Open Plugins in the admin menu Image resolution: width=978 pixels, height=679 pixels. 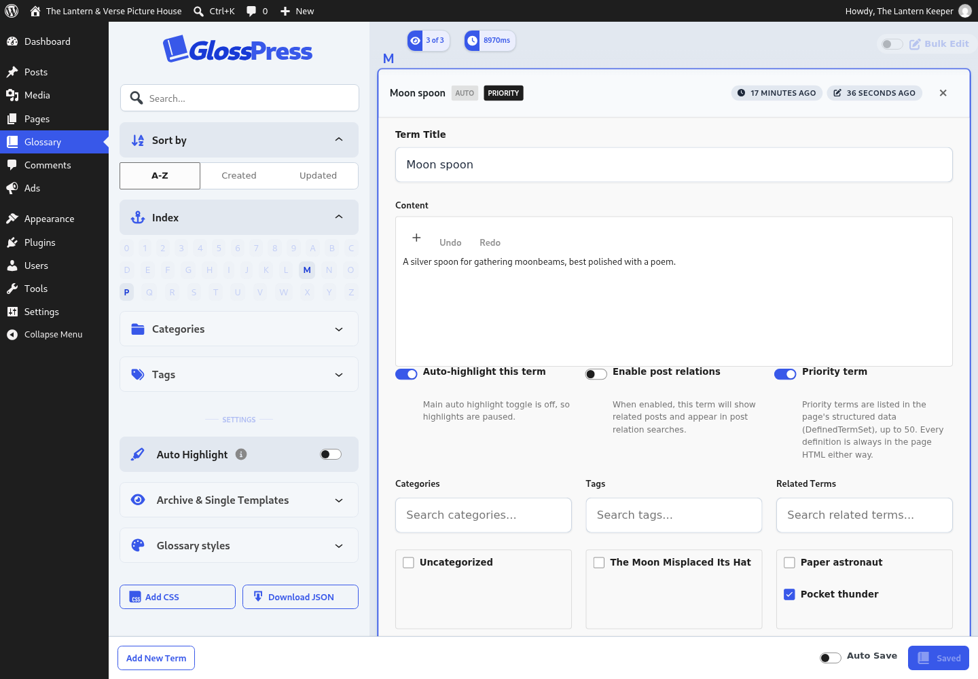click(x=40, y=242)
